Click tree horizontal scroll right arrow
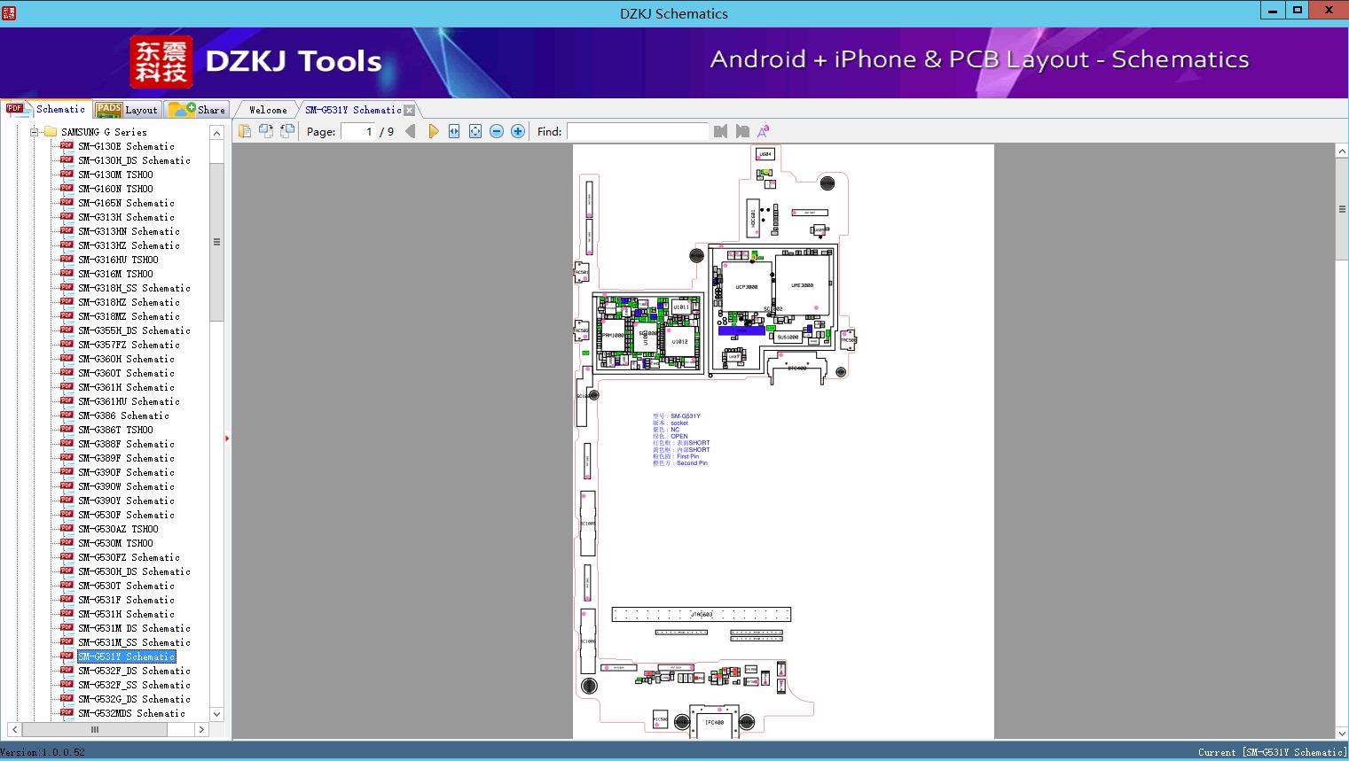Viewport: 1349px width, 761px height. pos(201,730)
